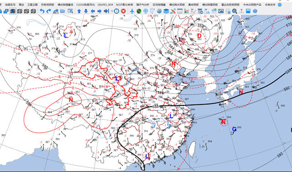Open the picture image icon
Viewport: 292px width, 172px height.
pyautogui.click(x=221, y=11)
